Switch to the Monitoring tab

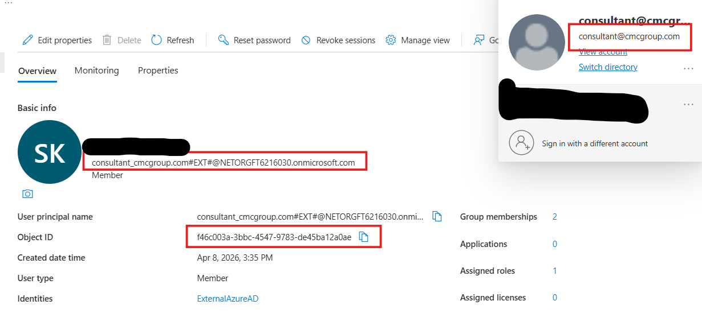coord(96,71)
